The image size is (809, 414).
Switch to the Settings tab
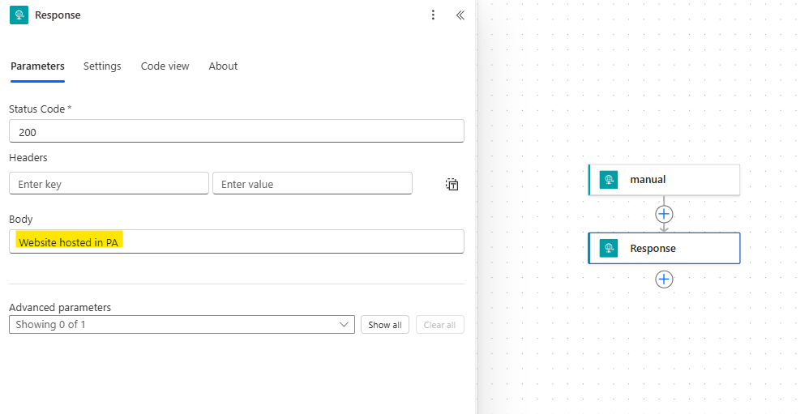coord(102,66)
